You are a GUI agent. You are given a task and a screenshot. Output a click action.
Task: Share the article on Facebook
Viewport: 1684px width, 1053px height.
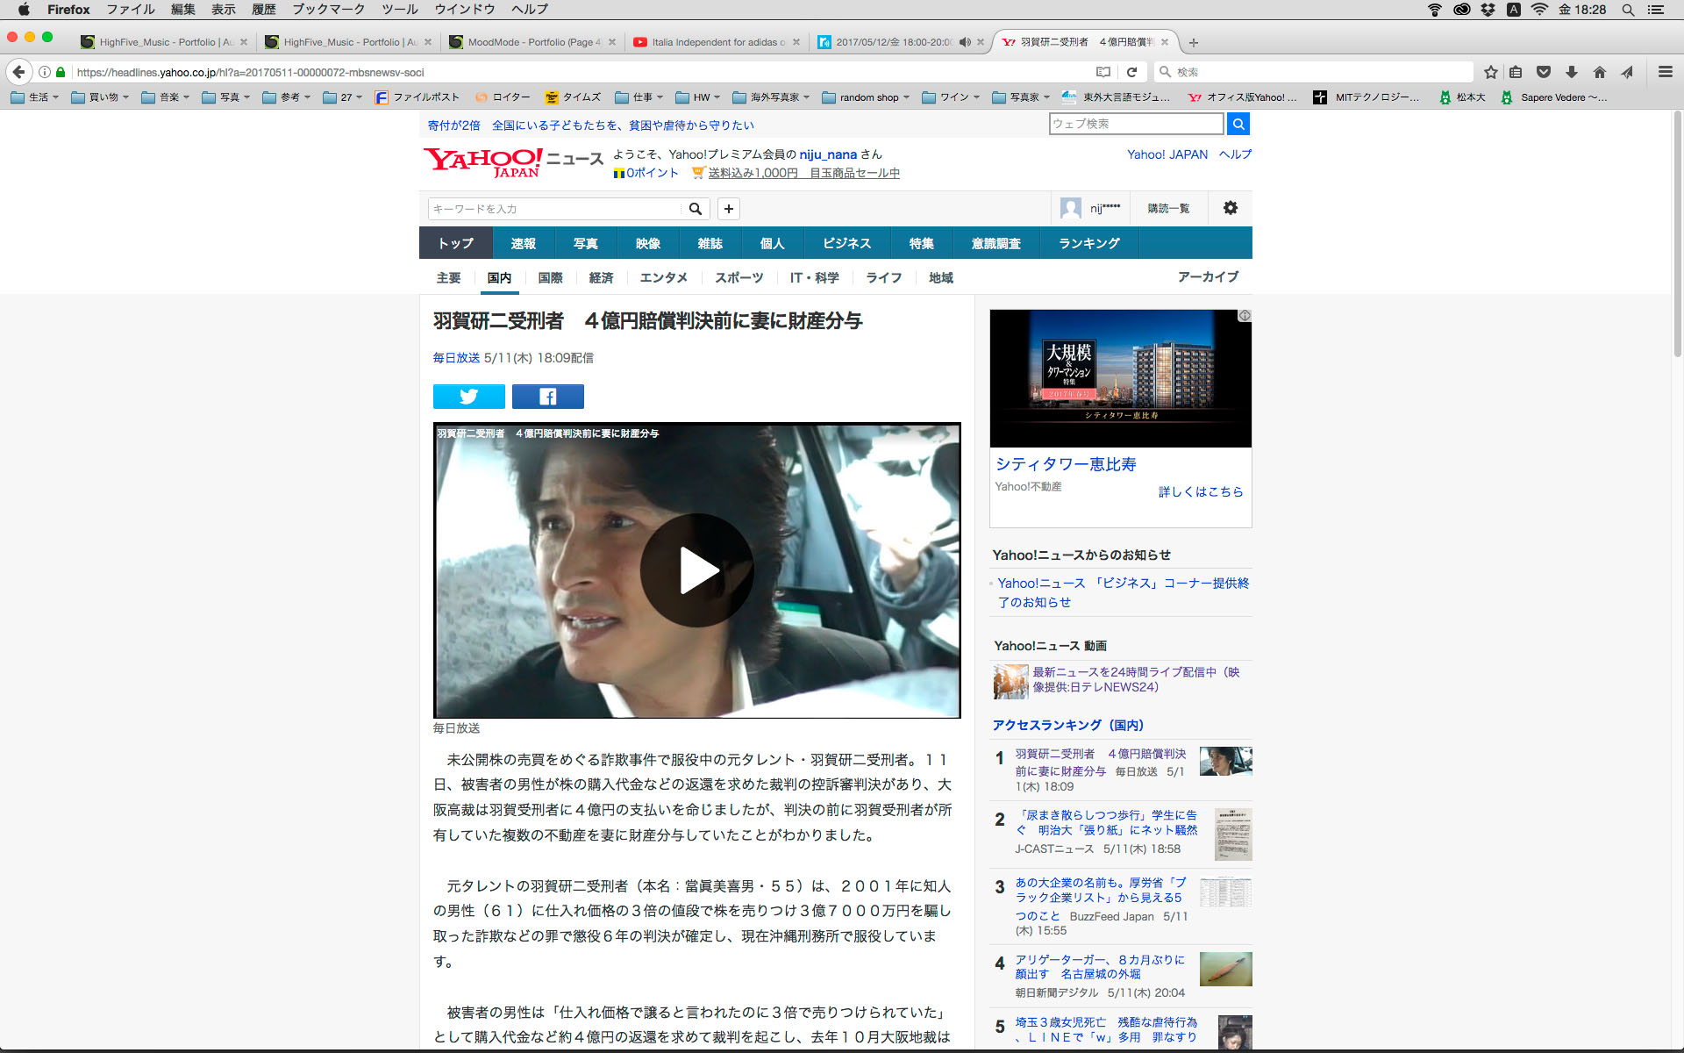click(547, 397)
